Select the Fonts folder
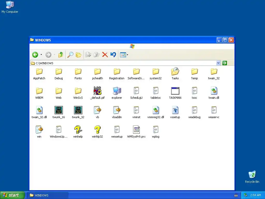 [x=78, y=74]
